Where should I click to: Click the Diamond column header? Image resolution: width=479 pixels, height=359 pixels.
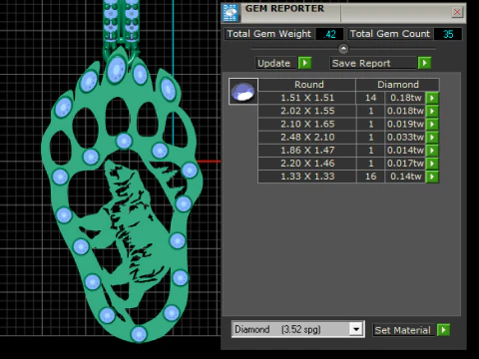pos(398,85)
